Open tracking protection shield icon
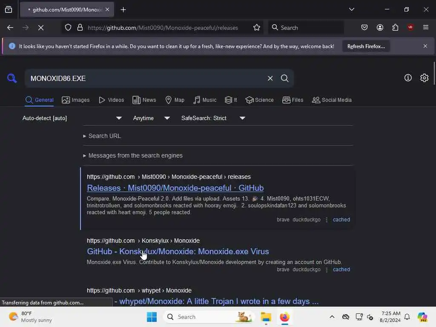 tap(68, 28)
